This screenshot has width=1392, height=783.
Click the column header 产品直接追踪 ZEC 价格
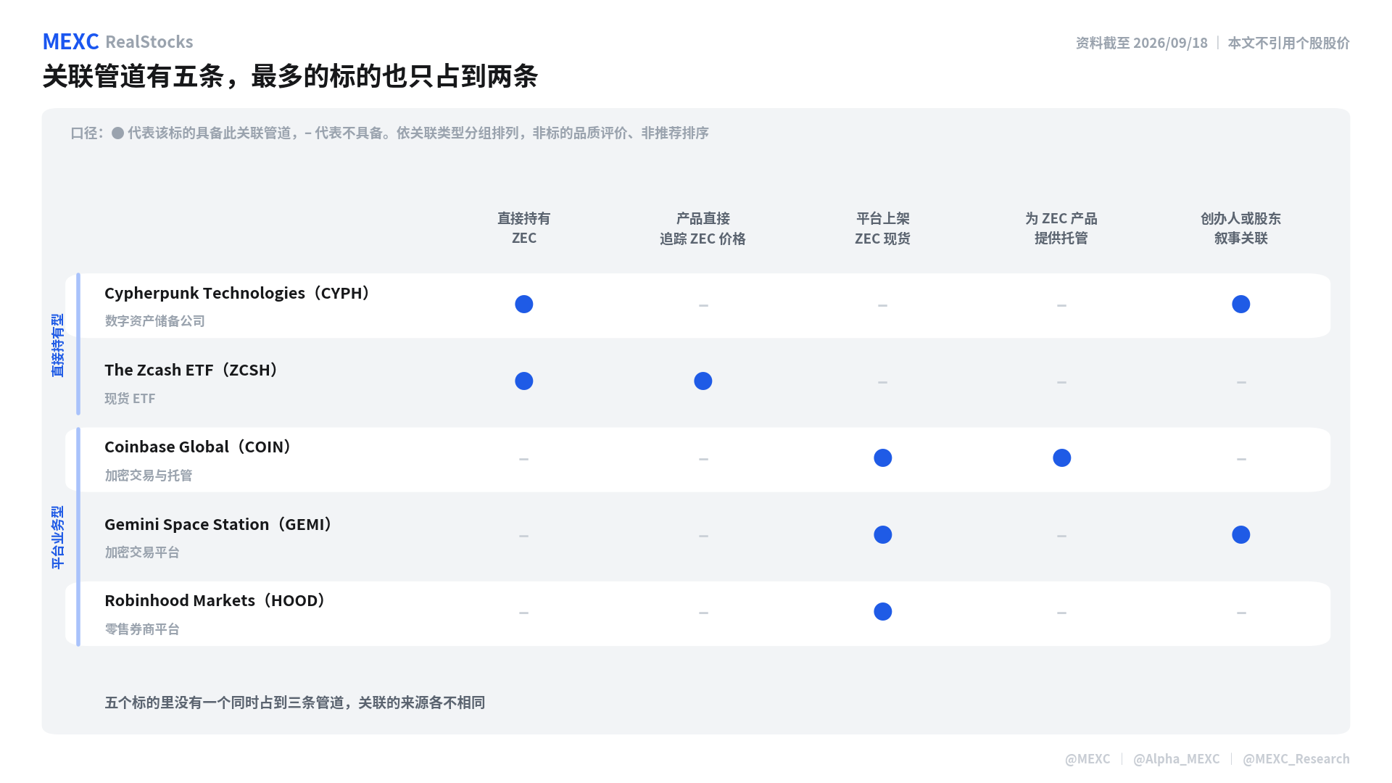pyautogui.click(x=703, y=228)
